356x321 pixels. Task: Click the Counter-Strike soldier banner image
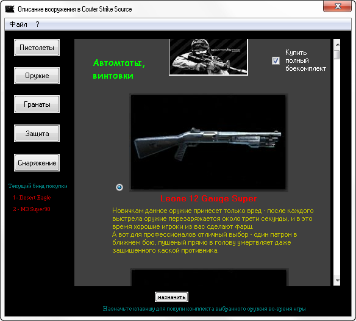point(208,57)
